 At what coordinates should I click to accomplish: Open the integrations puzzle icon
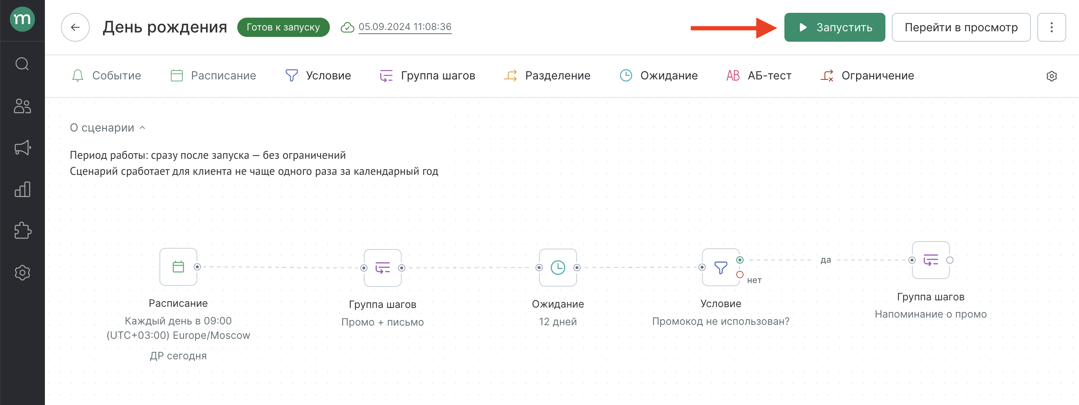click(x=22, y=231)
